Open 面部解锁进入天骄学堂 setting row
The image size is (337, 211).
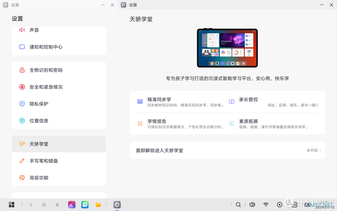point(227,150)
